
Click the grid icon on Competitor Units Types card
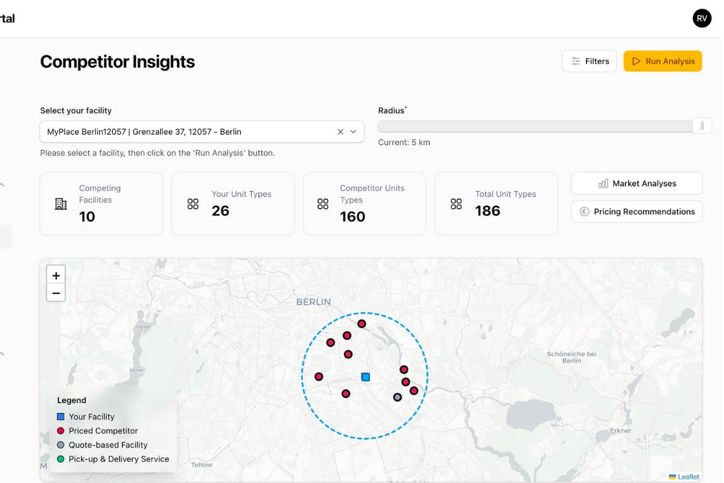(322, 203)
